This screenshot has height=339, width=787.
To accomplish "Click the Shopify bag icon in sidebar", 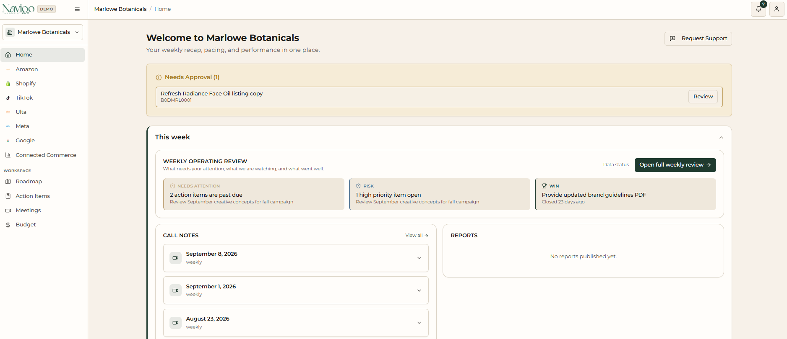I will (8, 84).
